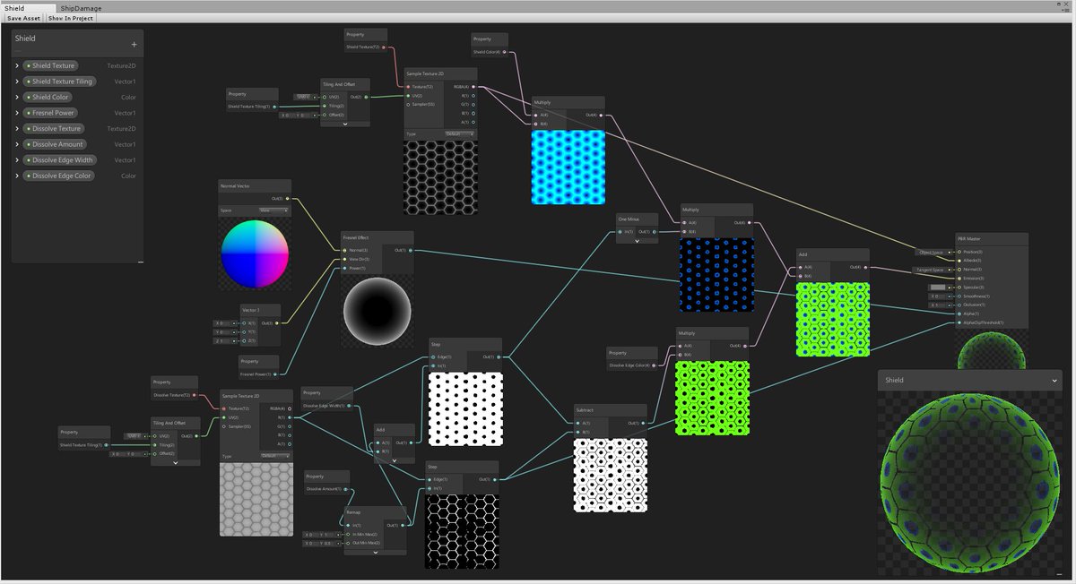Screen dimensions: 1076x584
Task: Expand the Dissolve Amount property row
Action: (17, 144)
